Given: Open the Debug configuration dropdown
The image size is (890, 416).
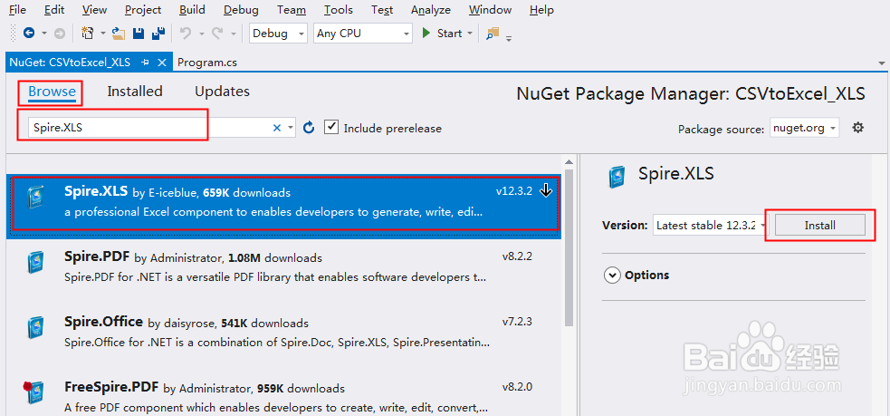Looking at the screenshot, I should click(x=278, y=34).
